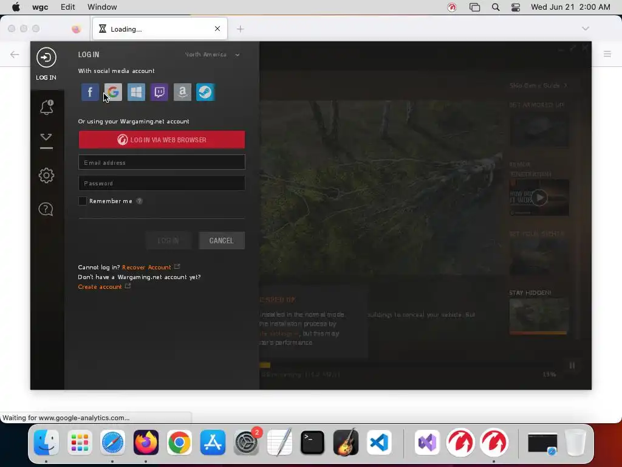Open Finder from the Dock
Image resolution: width=622 pixels, height=467 pixels.
[46, 442]
